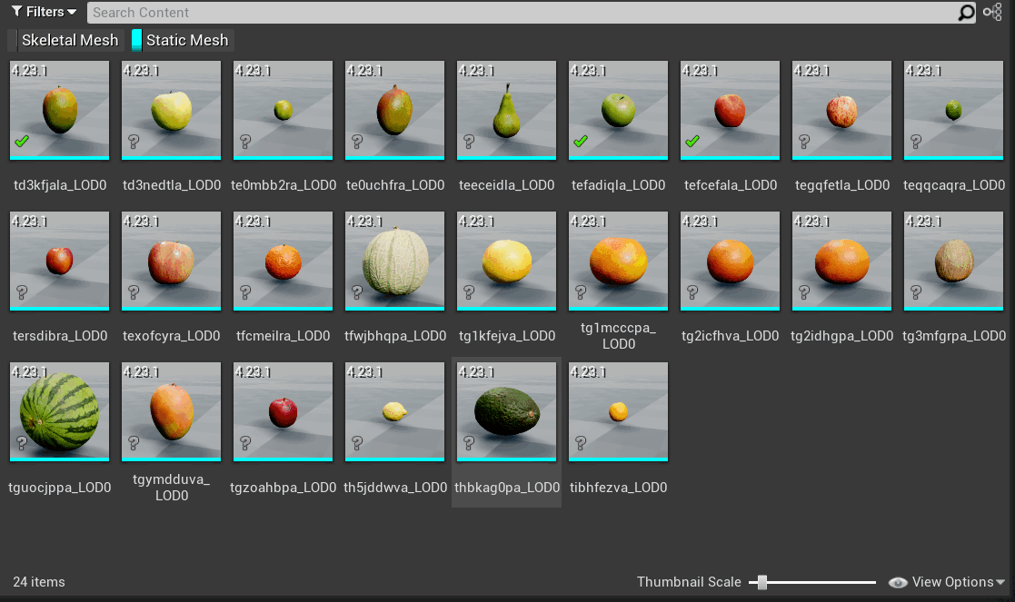This screenshot has height=602, width=1015.
Task: Open the Filters dropdown menu
Action: click(x=44, y=12)
